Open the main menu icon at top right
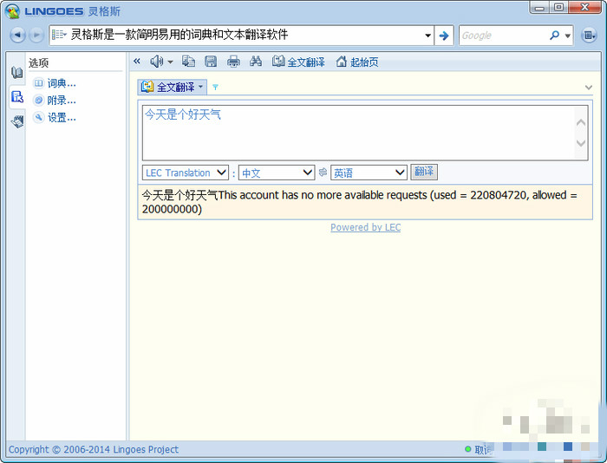 point(589,36)
